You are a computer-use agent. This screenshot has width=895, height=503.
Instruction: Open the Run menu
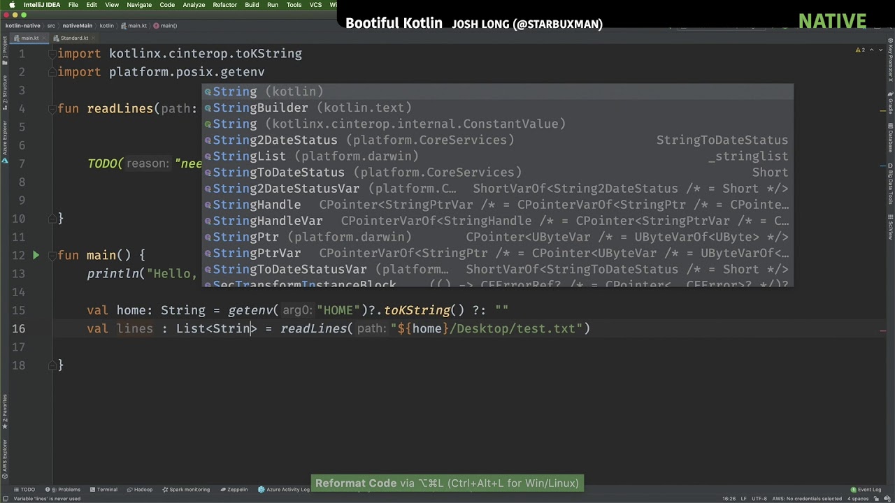click(x=273, y=5)
